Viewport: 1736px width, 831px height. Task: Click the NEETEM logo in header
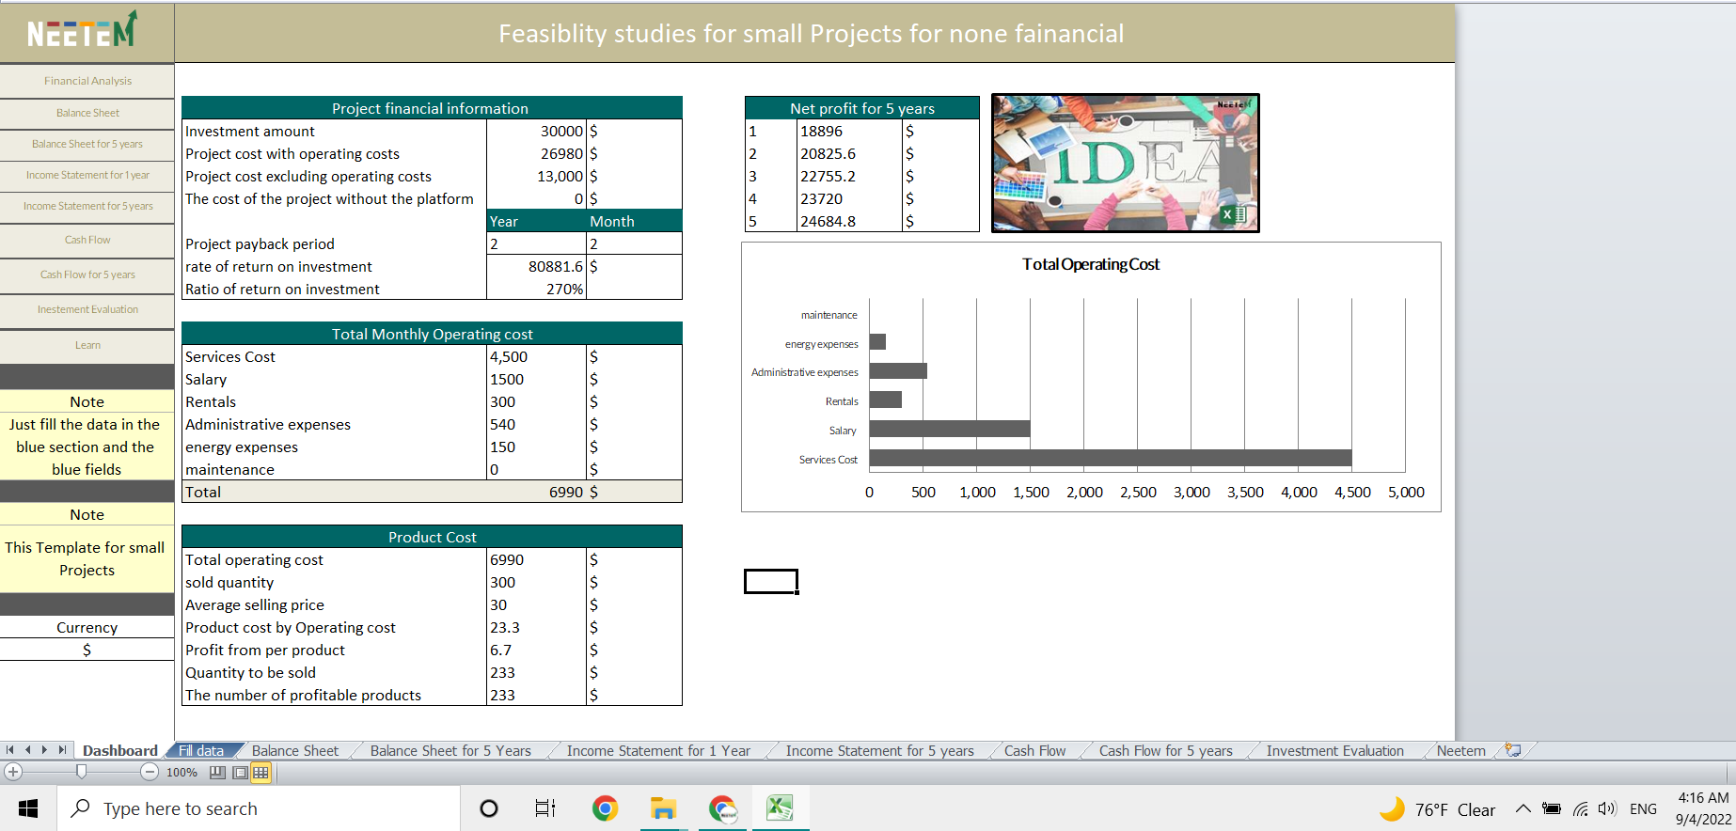[83, 31]
